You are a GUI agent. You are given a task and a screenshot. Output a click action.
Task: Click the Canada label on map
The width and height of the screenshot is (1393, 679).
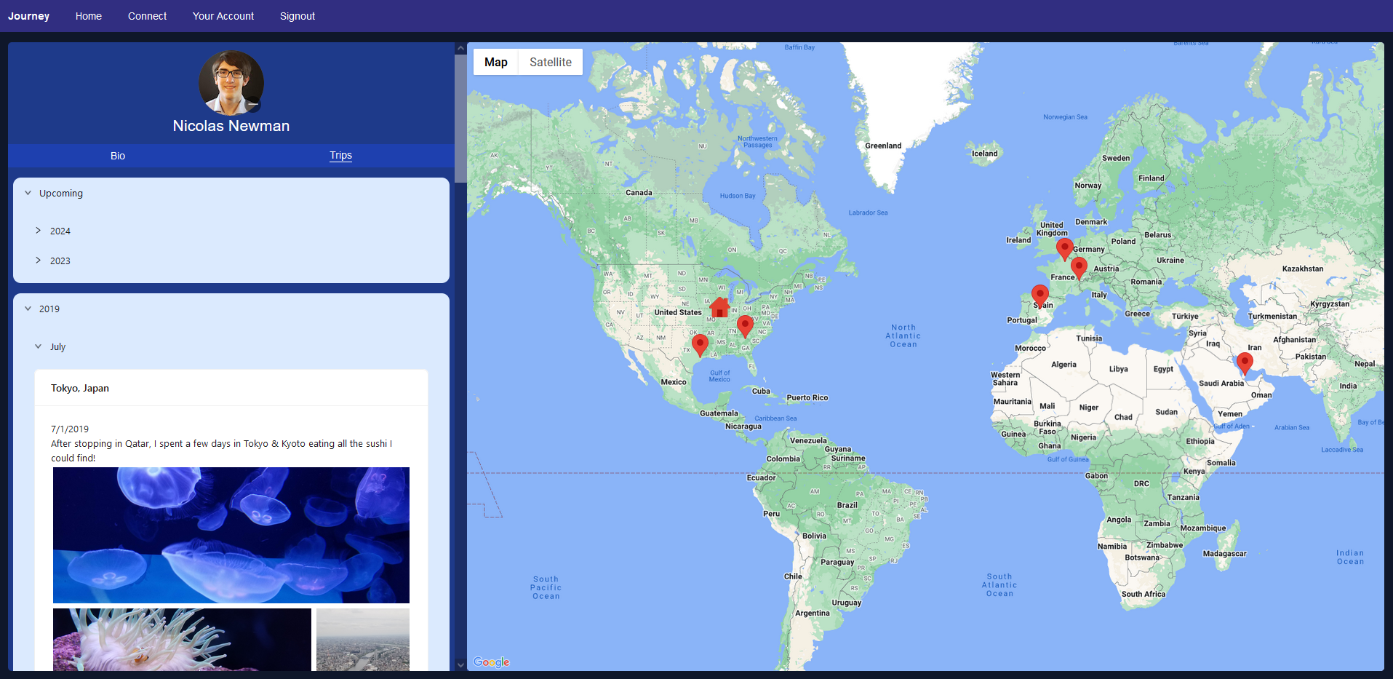pyautogui.click(x=639, y=193)
